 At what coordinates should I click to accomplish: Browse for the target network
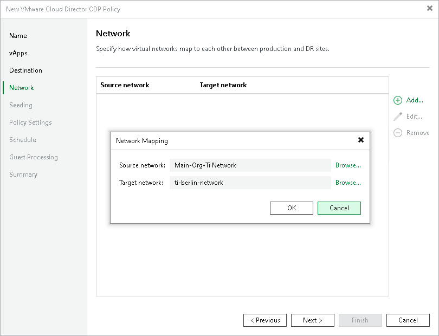pos(348,183)
